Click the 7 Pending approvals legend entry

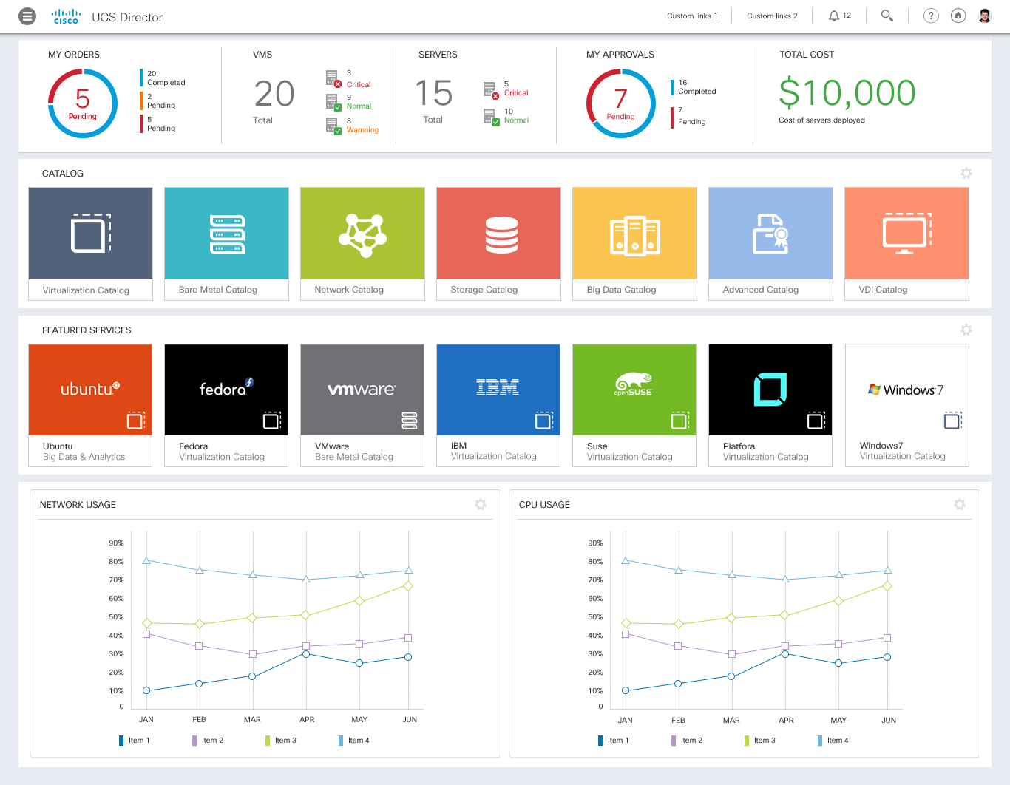[689, 117]
